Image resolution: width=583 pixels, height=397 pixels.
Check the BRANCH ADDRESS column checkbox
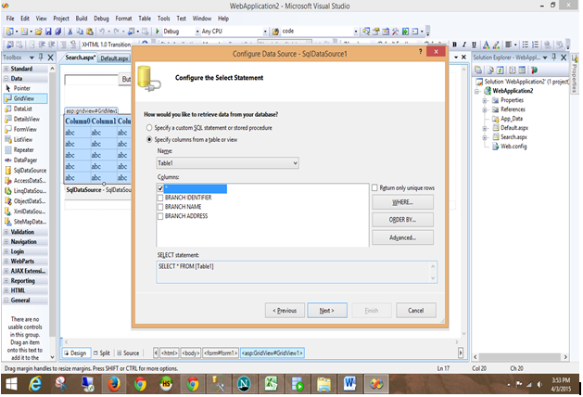coord(160,216)
